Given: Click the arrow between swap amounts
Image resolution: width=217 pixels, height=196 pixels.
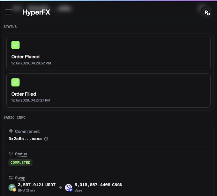Looking at the screenshot, I should click(60, 188).
